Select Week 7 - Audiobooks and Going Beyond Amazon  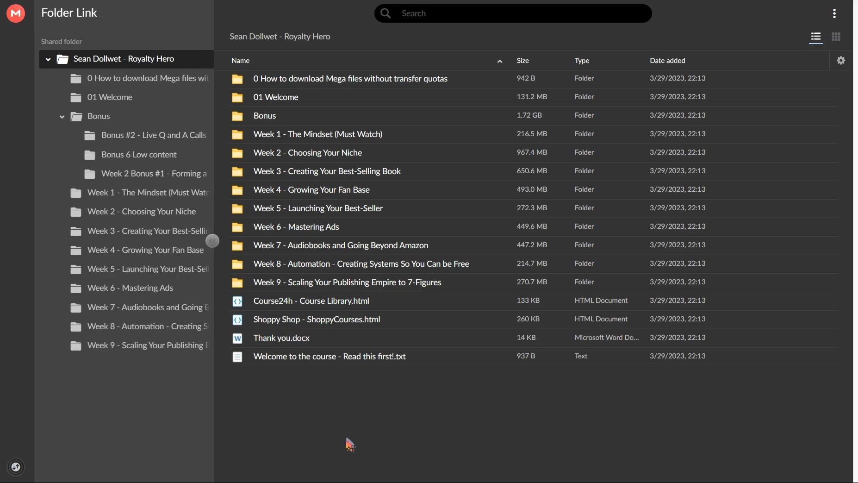pos(341,245)
